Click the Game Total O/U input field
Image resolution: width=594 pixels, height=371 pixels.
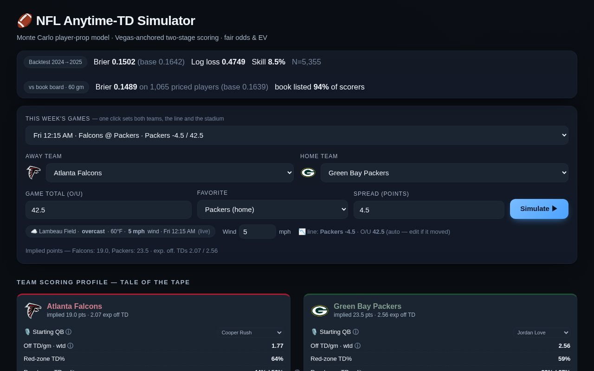[x=109, y=210]
